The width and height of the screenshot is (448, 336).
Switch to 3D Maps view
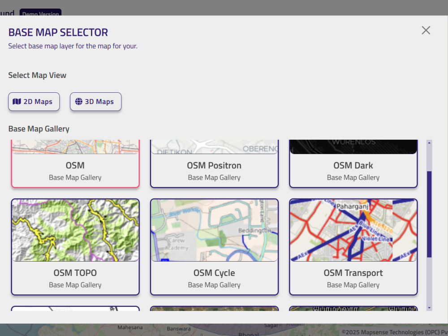[x=96, y=101]
